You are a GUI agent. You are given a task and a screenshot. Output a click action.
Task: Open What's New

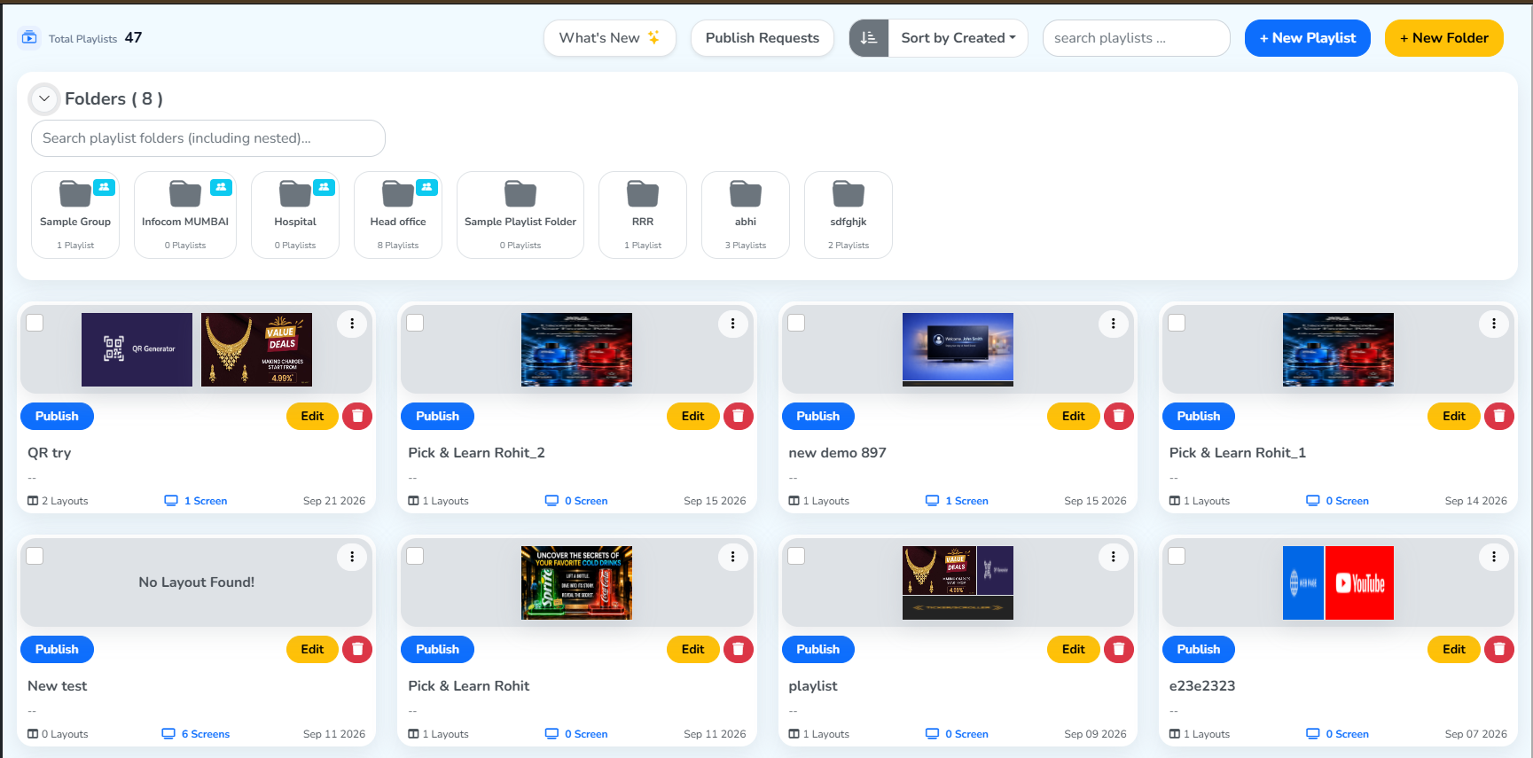click(x=610, y=38)
